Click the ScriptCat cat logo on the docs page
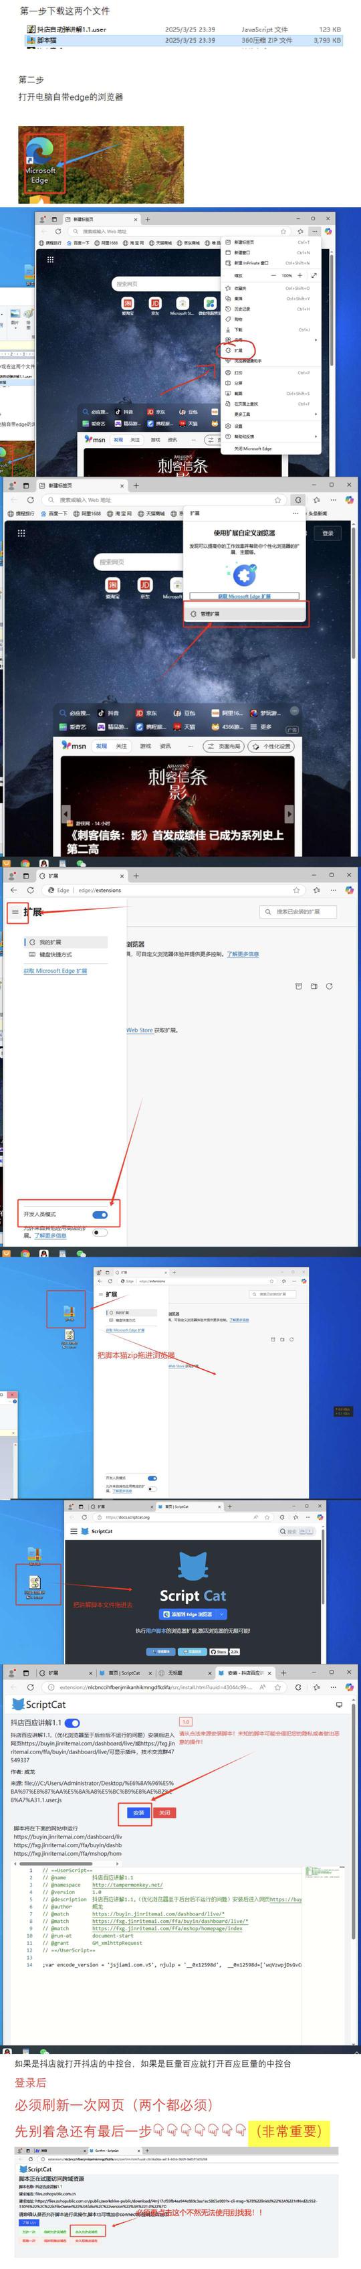The height and width of the screenshot is (2269, 361). click(193, 1566)
